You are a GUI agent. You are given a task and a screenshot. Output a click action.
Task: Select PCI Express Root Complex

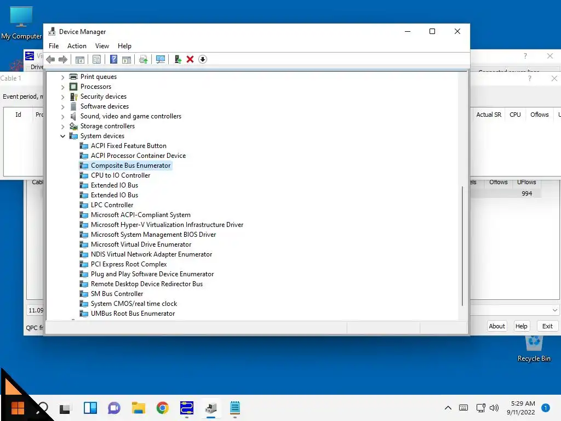pyautogui.click(x=128, y=264)
